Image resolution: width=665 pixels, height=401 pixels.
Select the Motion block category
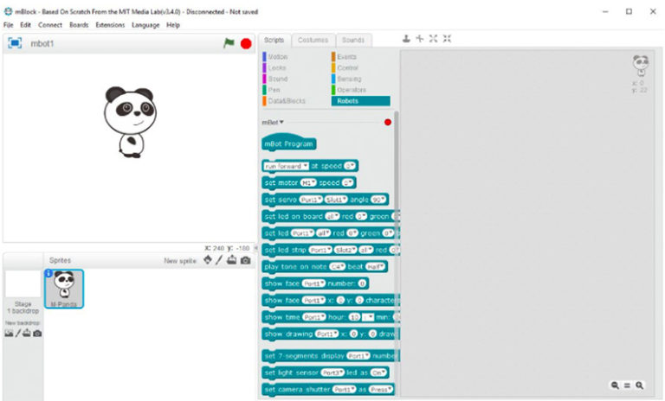pos(277,56)
